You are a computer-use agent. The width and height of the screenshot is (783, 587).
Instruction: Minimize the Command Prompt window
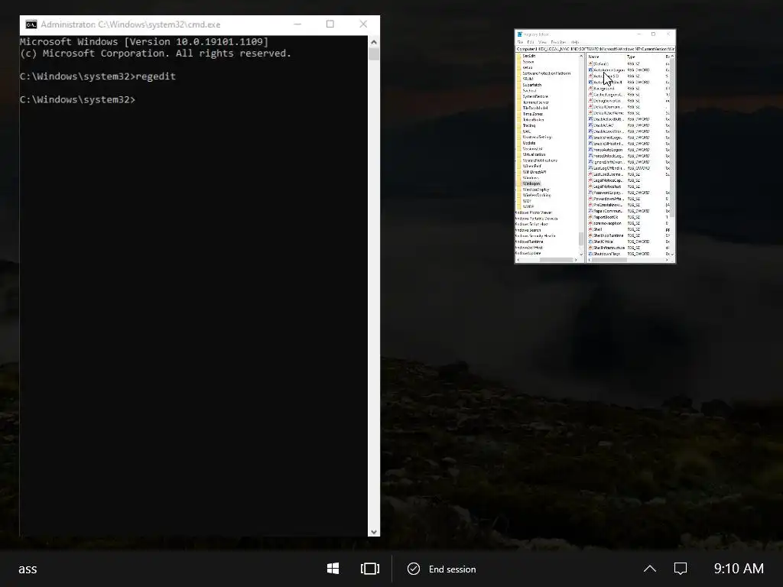(x=297, y=24)
